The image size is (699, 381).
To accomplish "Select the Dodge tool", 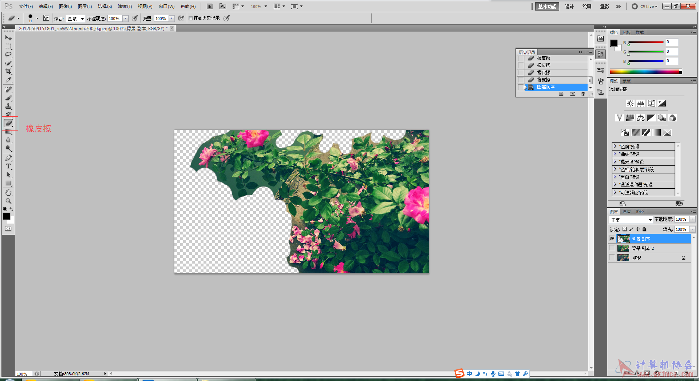I will click(x=8, y=148).
